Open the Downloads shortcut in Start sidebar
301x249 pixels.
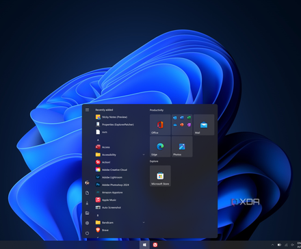(x=87, y=203)
